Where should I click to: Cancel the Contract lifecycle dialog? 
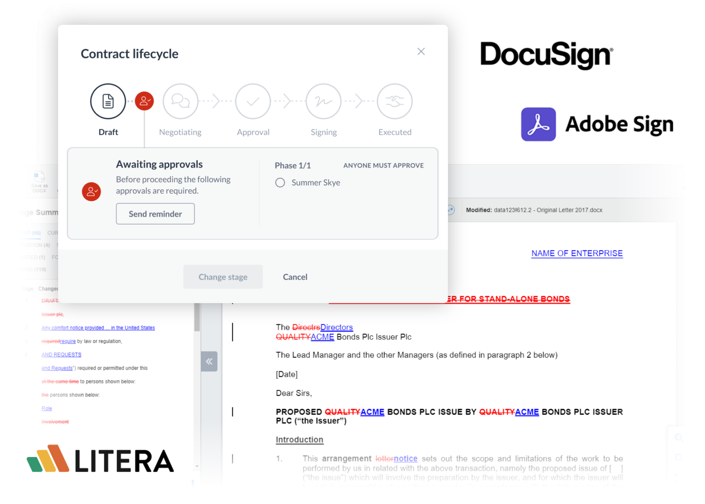click(295, 277)
